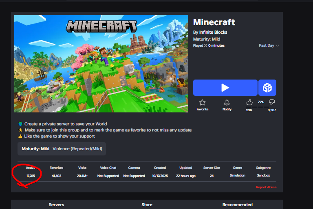Click the 10/17/2025 Created value
This screenshot has width=313, height=209.
click(160, 176)
